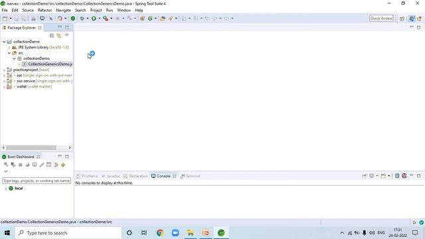The width and height of the screenshot is (425, 239).
Task: Open the File menu
Action: (x=5, y=11)
